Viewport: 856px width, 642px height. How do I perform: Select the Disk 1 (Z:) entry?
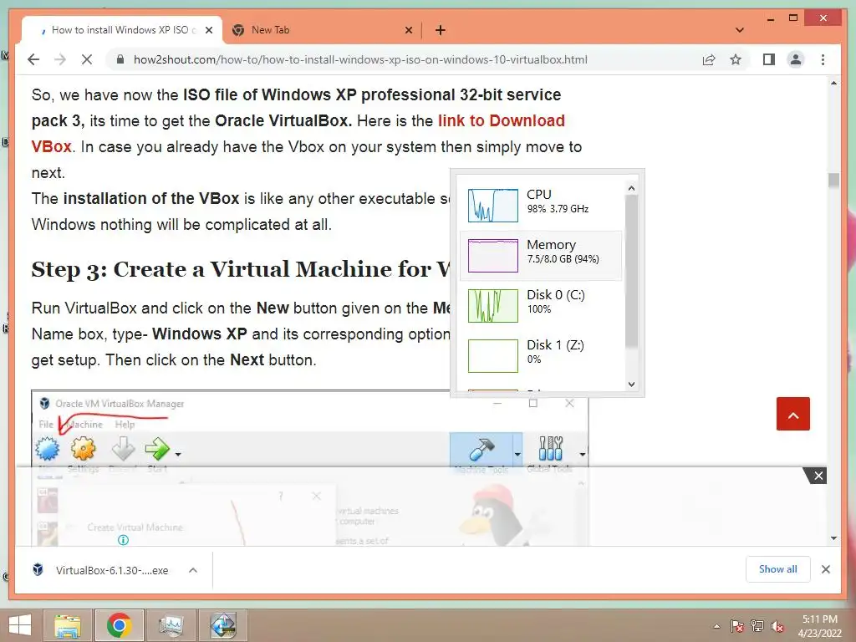(541, 356)
